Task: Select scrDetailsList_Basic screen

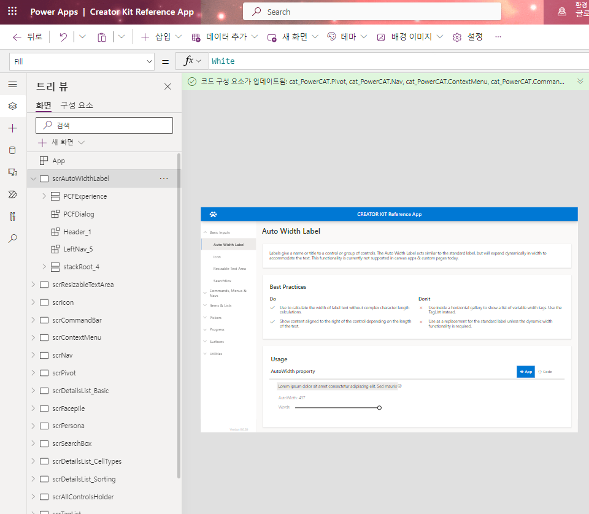Action: point(80,391)
